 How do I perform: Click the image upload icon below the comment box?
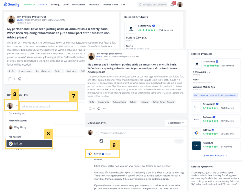click(x=101, y=141)
